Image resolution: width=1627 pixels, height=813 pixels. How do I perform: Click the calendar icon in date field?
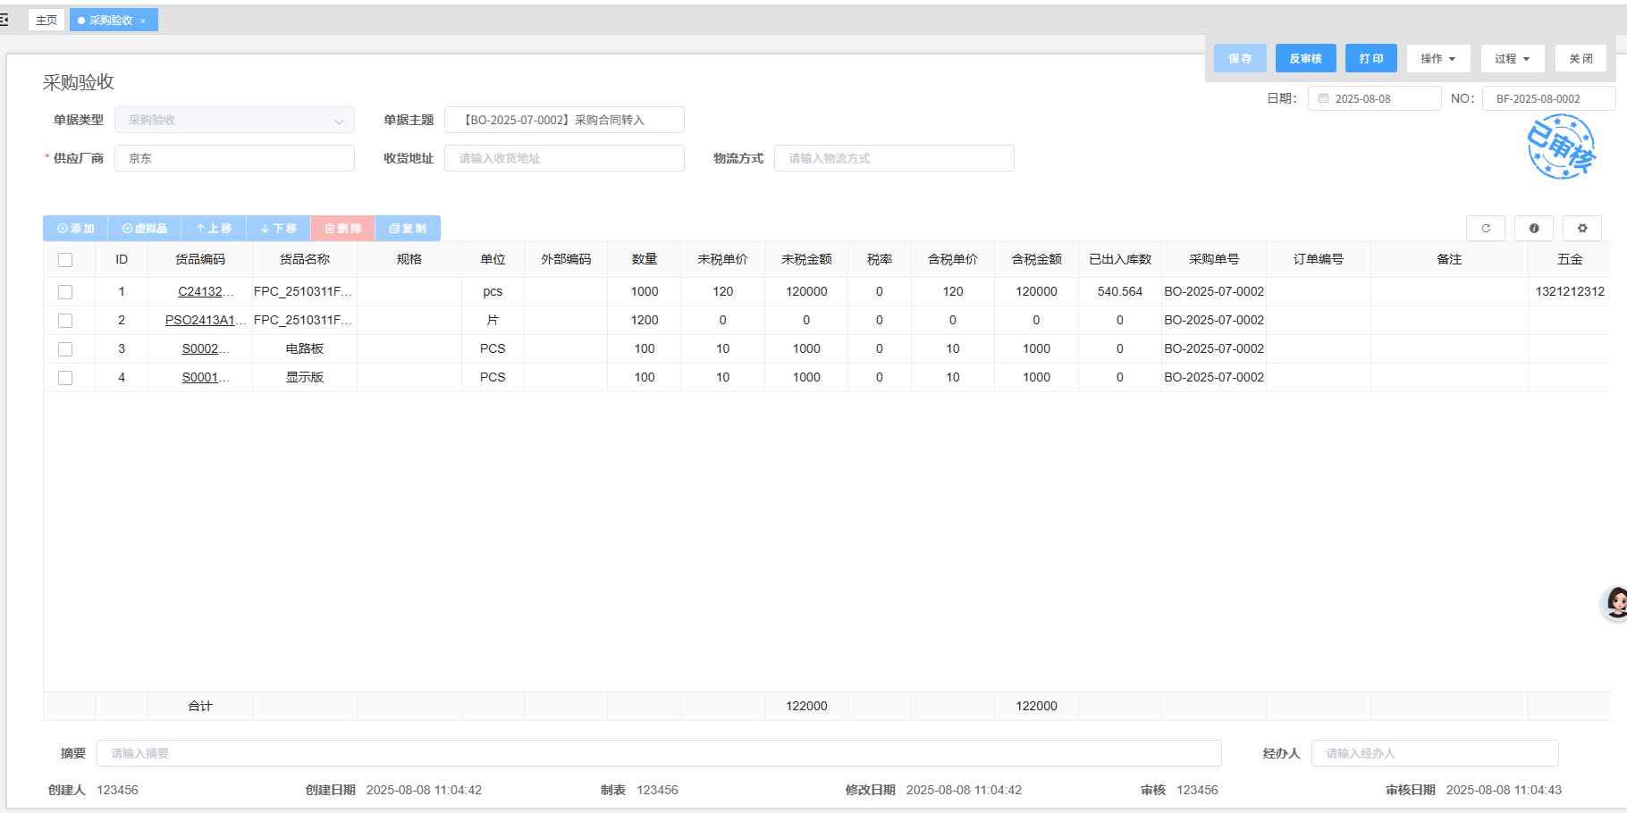tap(1323, 99)
